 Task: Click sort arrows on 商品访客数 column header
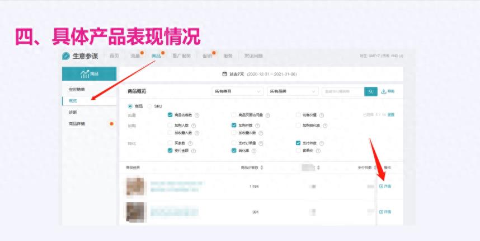(x=262, y=168)
